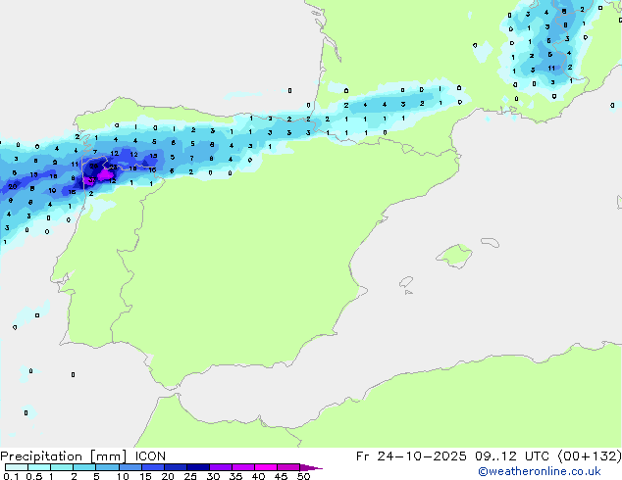Click the legend scale label "10"
This screenshot has width=622, height=480.
[123, 476]
